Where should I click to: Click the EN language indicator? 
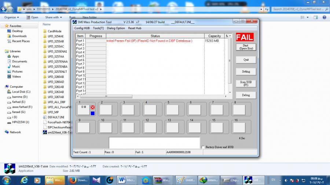273,180
